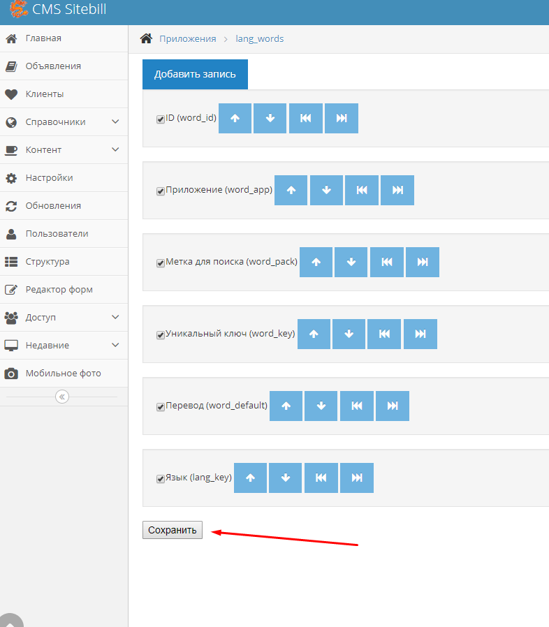Viewport: 549px width, 627px height.
Task: Open the Приложения breadcrumb link
Action: click(x=187, y=38)
